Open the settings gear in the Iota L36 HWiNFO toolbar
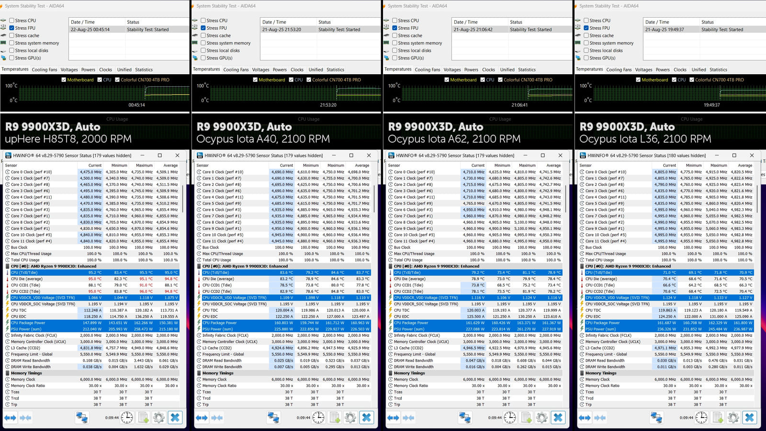This screenshot has height=431, width=766. 733,418
